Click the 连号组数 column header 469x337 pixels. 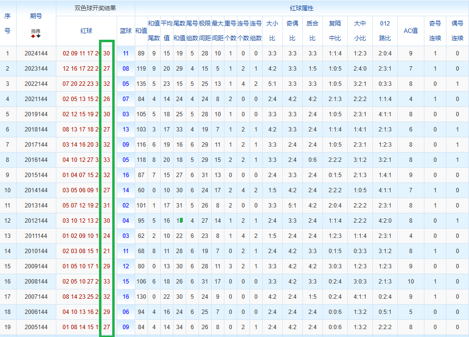click(x=256, y=31)
